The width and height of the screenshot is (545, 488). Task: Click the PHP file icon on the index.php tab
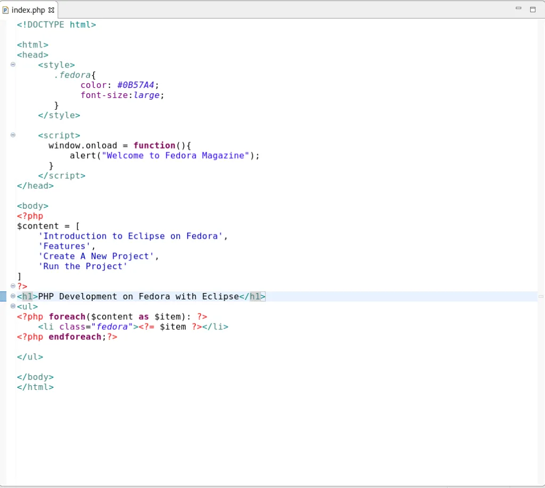pyautogui.click(x=6, y=10)
